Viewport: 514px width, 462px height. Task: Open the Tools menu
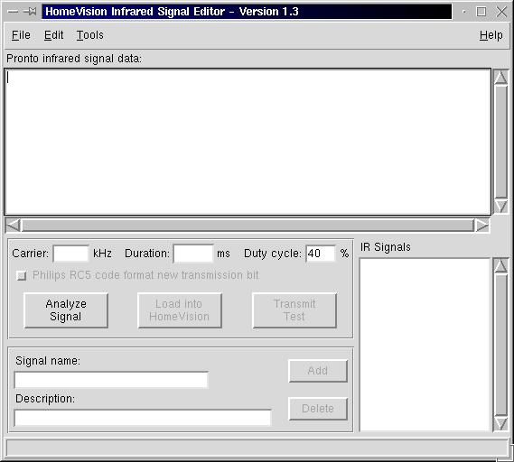pyautogui.click(x=90, y=35)
